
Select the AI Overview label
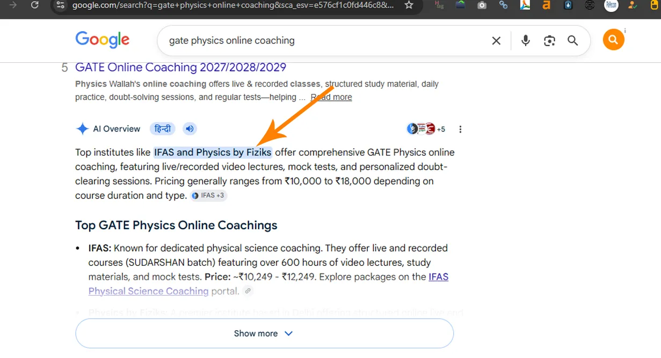(117, 129)
